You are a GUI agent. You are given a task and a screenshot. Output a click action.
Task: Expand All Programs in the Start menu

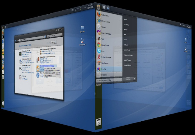point(109,75)
